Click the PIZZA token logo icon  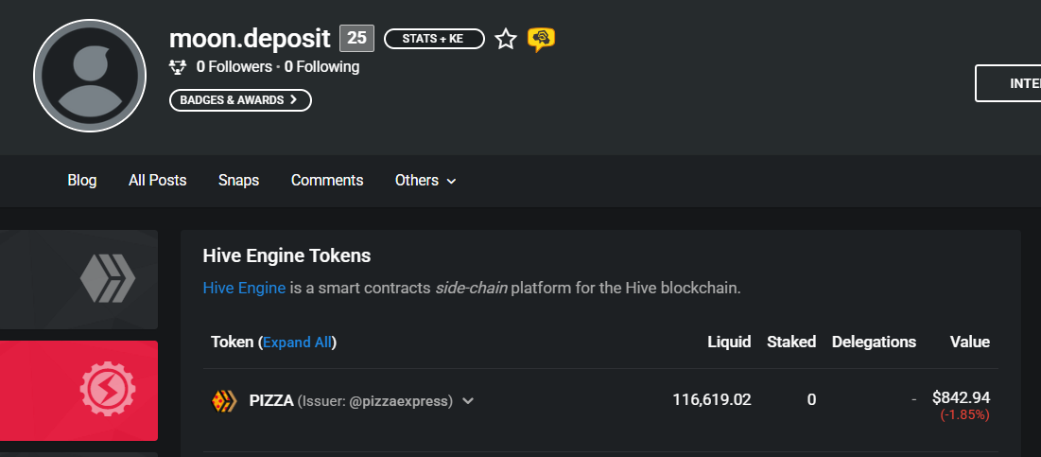(x=223, y=400)
